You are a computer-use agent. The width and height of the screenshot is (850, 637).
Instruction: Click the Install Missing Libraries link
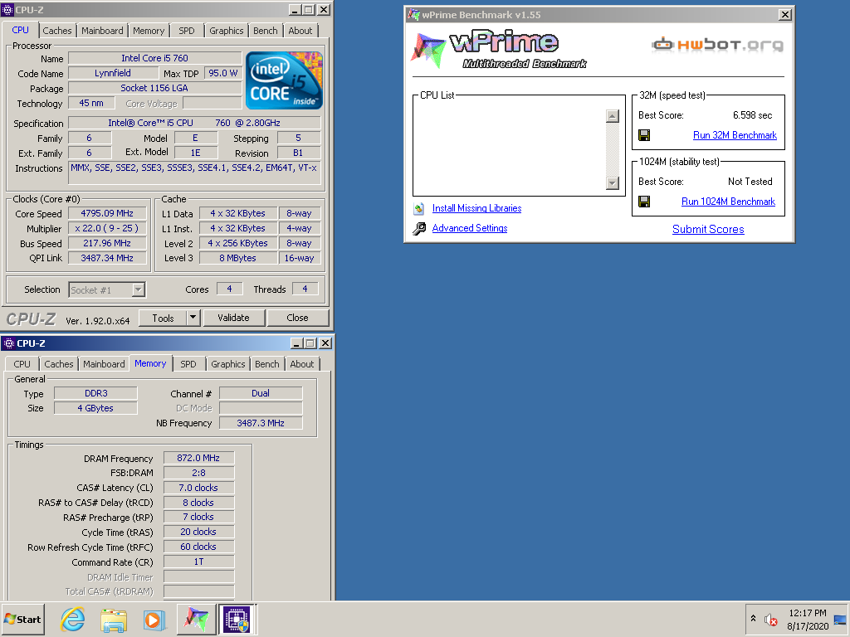click(x=476, y=208)
